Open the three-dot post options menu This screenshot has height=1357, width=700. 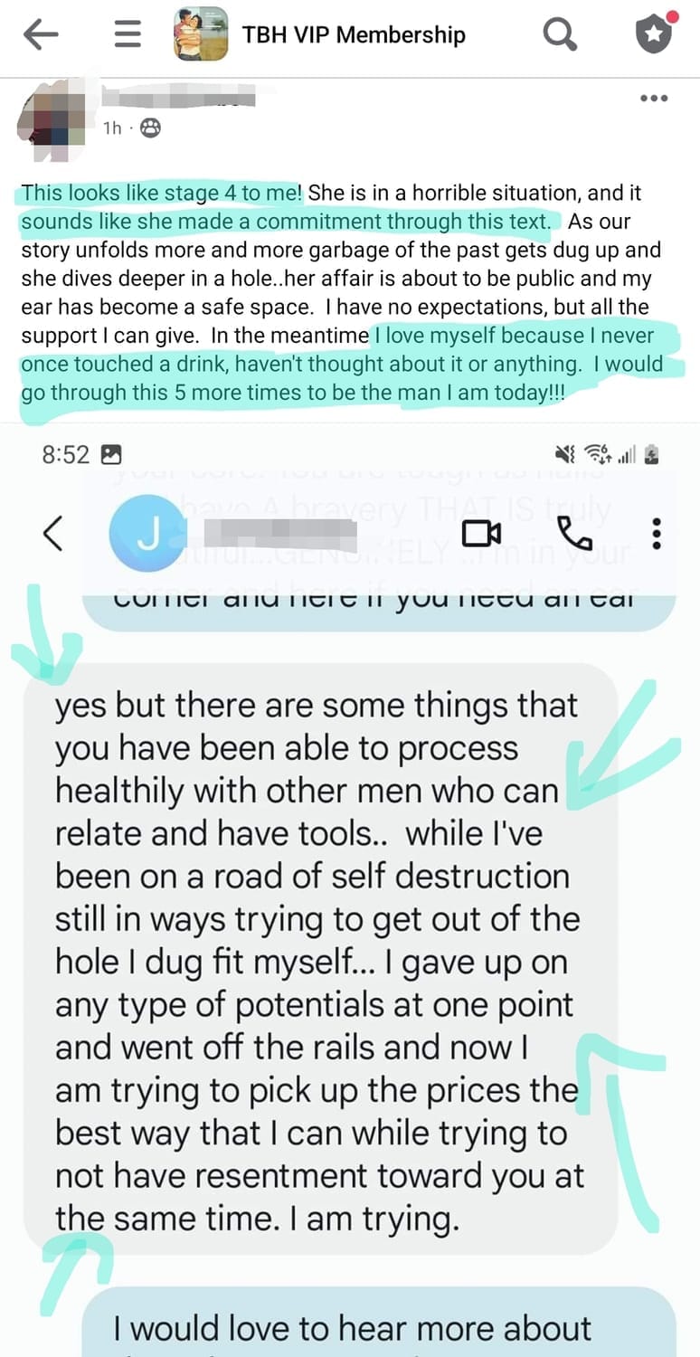(x=654, y=99)
